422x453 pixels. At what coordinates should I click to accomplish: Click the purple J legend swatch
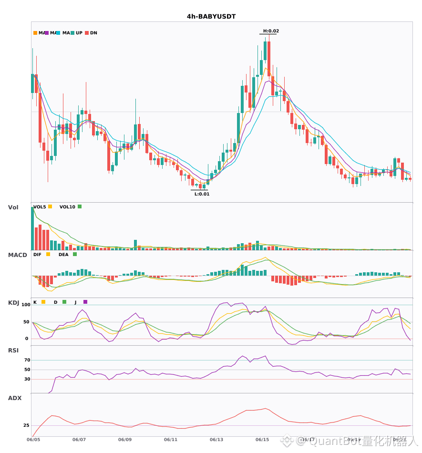click(x=85, y=302)
